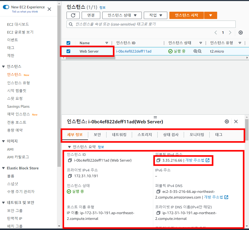Sort by Name column arrow

pyautogui.click(x=107, y=43)
